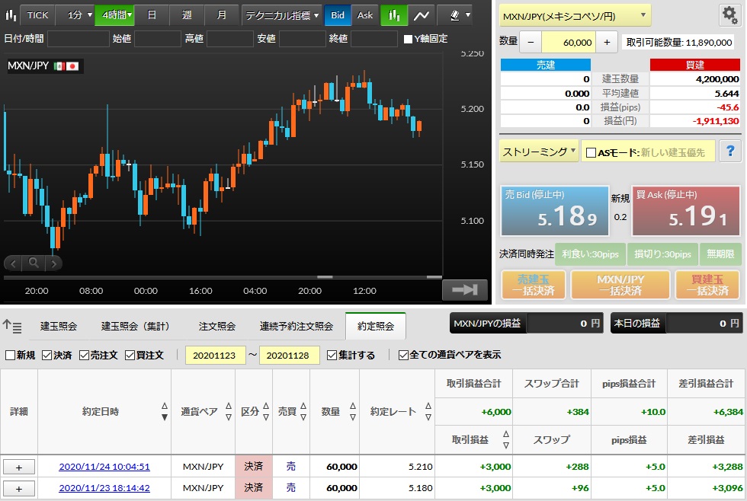Screen dimensions: 747x501
Task: Select 週 weekly timeframe
Action: click(x=187, y=15)
